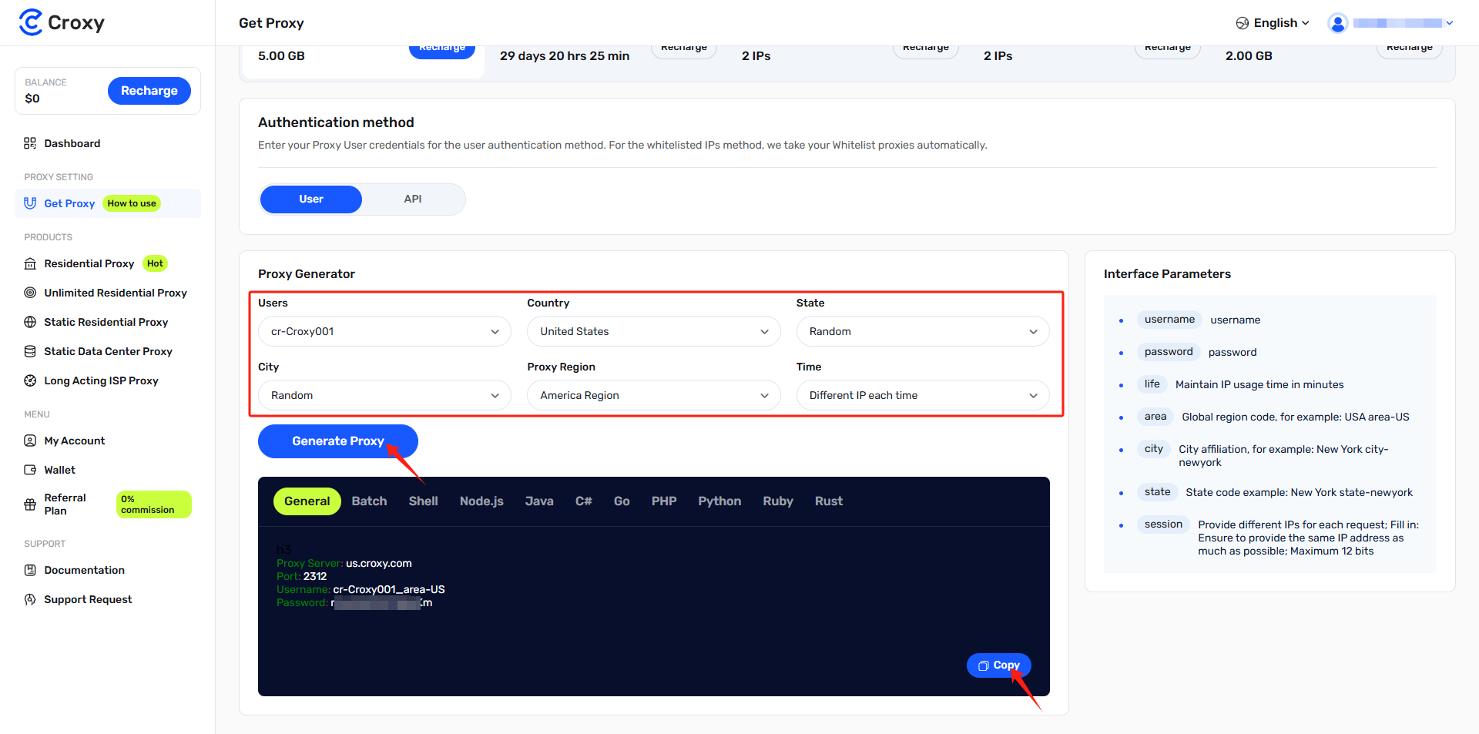
Task: Click the Recharge button under Balance
Action: pos(149,91)
